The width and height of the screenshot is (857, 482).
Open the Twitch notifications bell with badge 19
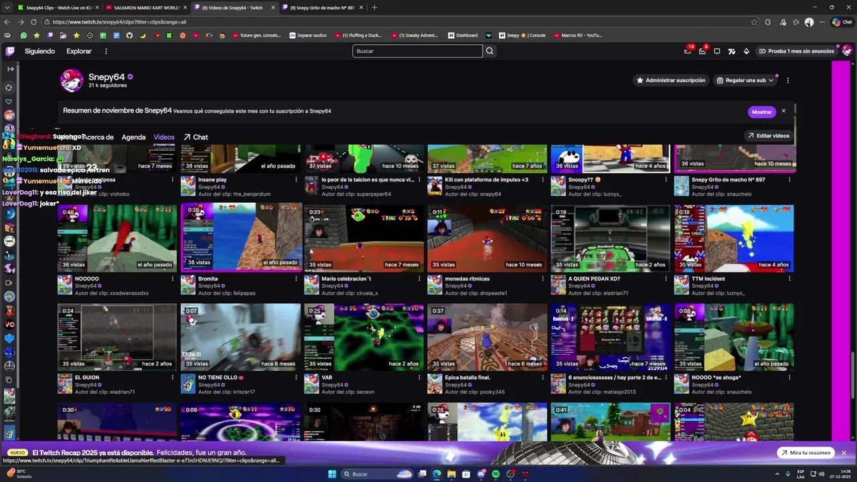[688, 51]
